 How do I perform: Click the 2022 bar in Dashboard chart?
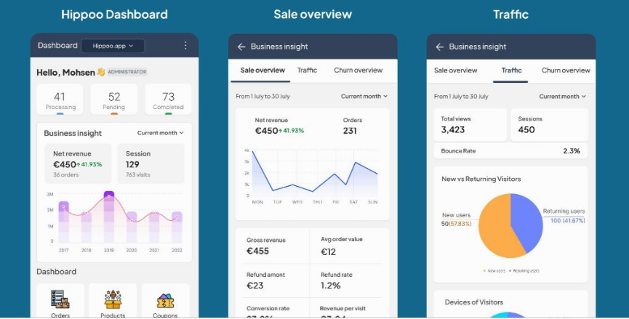click(177, 227)
